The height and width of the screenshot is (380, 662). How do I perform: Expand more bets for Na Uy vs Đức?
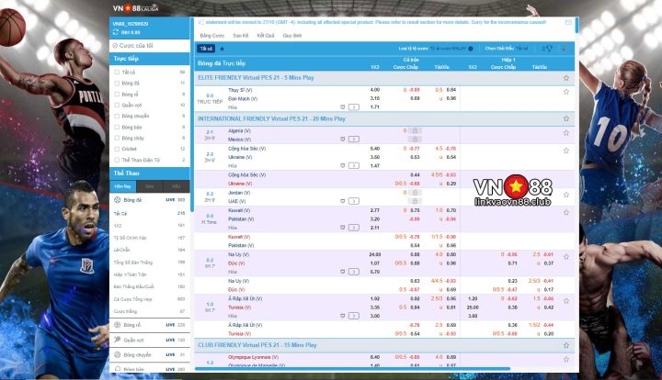[x=354, y=272]
